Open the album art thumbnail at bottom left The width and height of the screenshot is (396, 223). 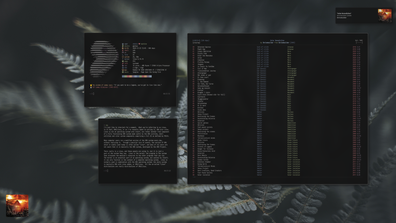[x=17, y=205]
